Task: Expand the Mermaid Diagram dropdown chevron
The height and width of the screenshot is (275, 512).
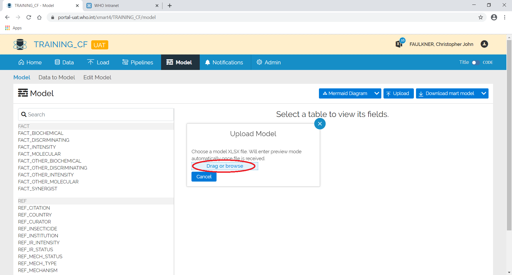Action: 377,93
